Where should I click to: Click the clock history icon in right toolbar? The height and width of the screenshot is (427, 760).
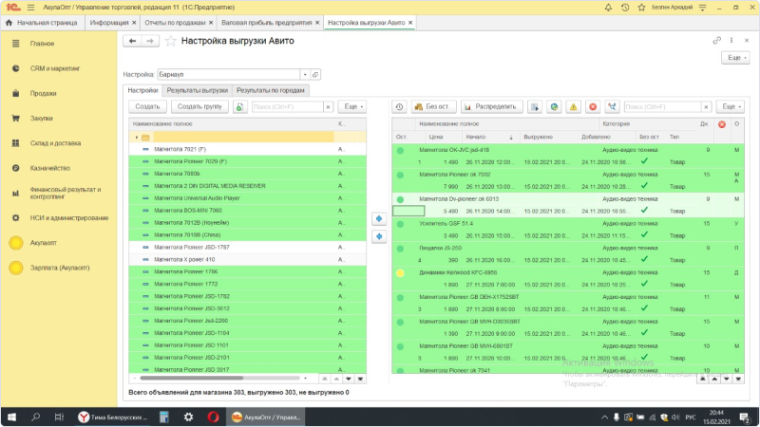[400, 107]
